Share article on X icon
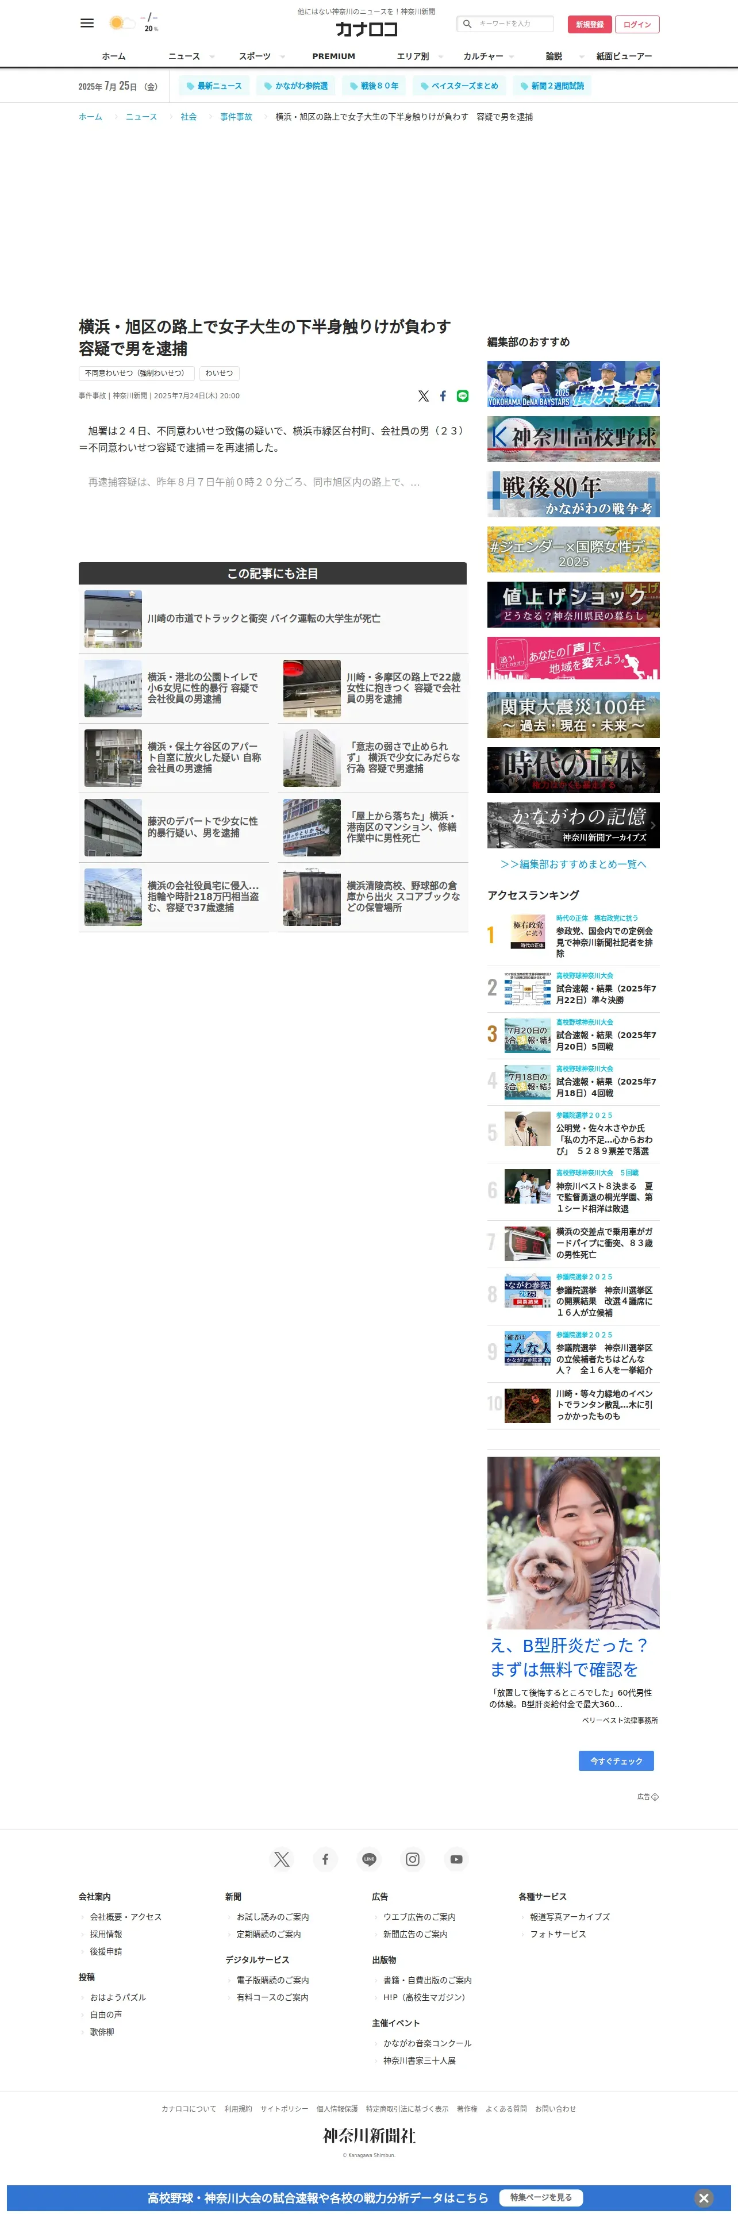The height and width of the screenshot is (2214, 738). click(424, 396)
